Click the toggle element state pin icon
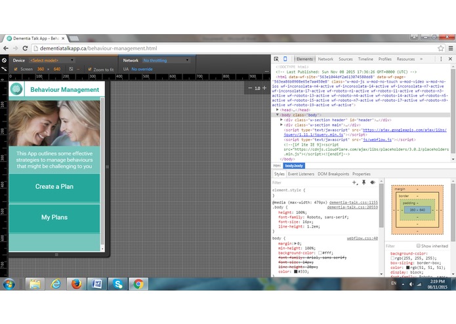 (363, 182)
